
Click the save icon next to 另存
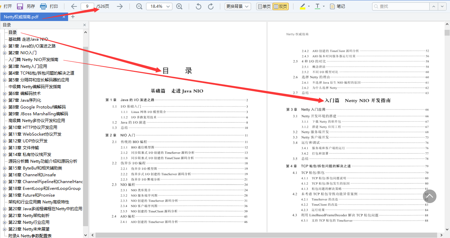(x=20, y=6)
